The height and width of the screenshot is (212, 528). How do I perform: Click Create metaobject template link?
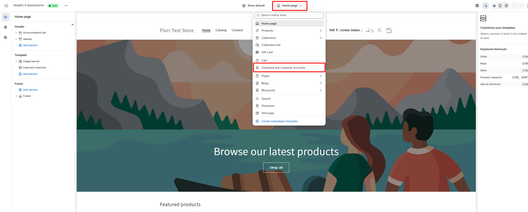point(279,121)
